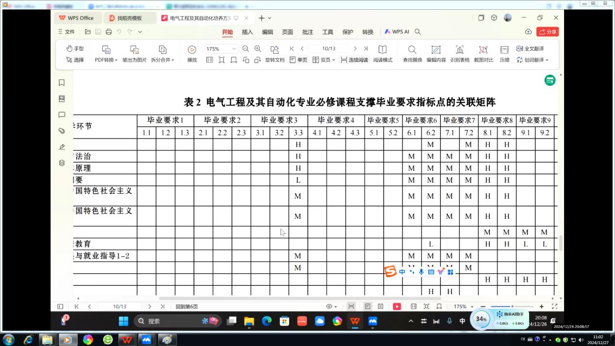The width and height of the screenshot is (615, 346).
Task: Switch to Single Page (单页) view
Action: click(x=298, y=60)
